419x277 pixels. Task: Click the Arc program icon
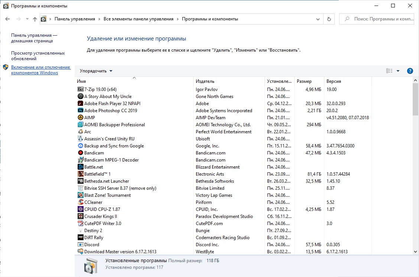pos(81,132)
